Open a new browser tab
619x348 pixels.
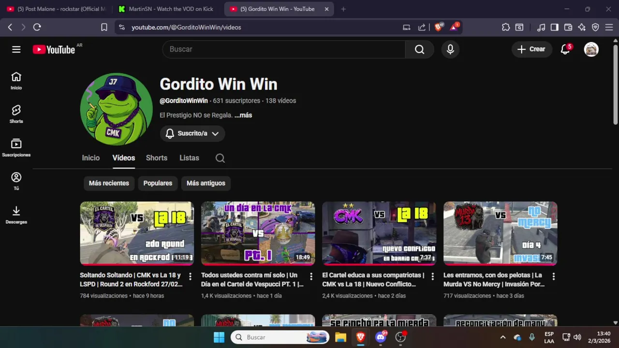click(343, 9)
